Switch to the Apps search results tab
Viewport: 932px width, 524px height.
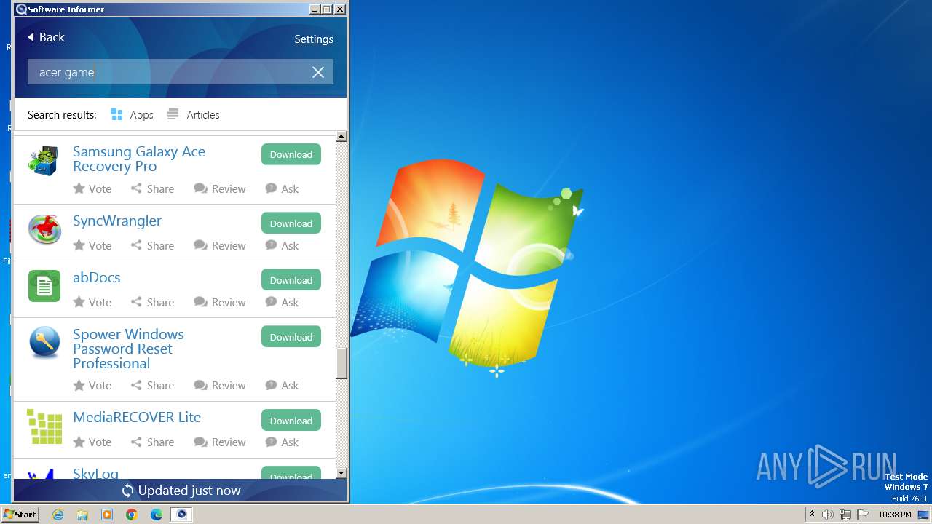click(x=132, y=114)
